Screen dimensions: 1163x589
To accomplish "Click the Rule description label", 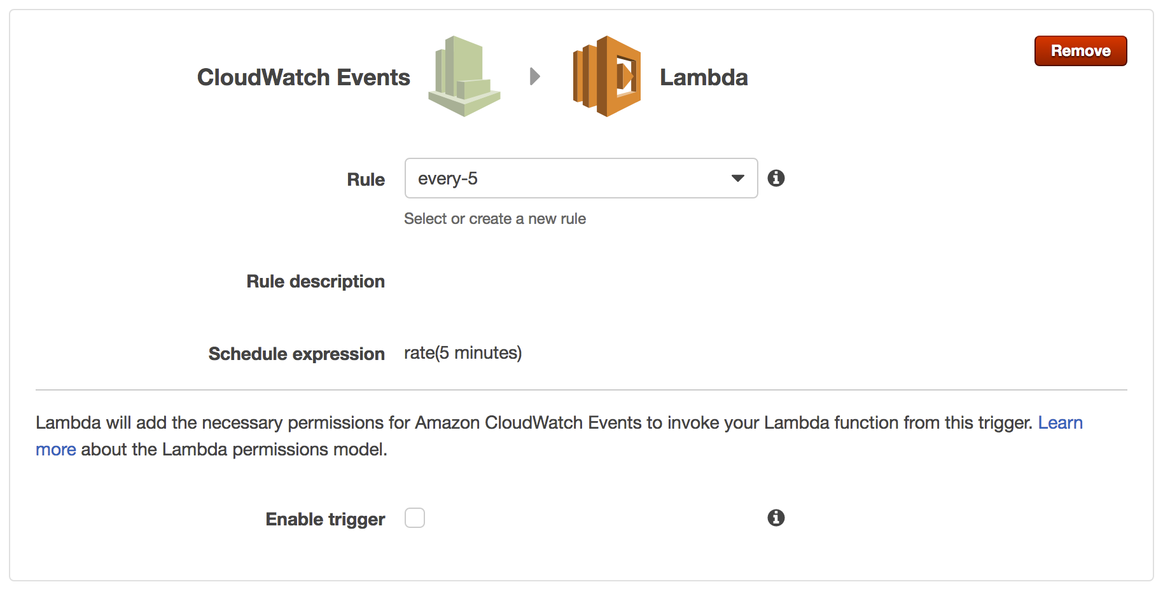I will pyautogui.click(x=316, y=282).
